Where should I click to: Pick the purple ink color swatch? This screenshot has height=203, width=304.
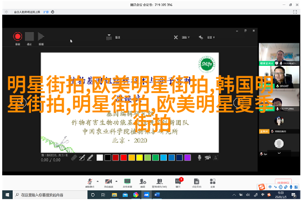[x=187, y=158]
